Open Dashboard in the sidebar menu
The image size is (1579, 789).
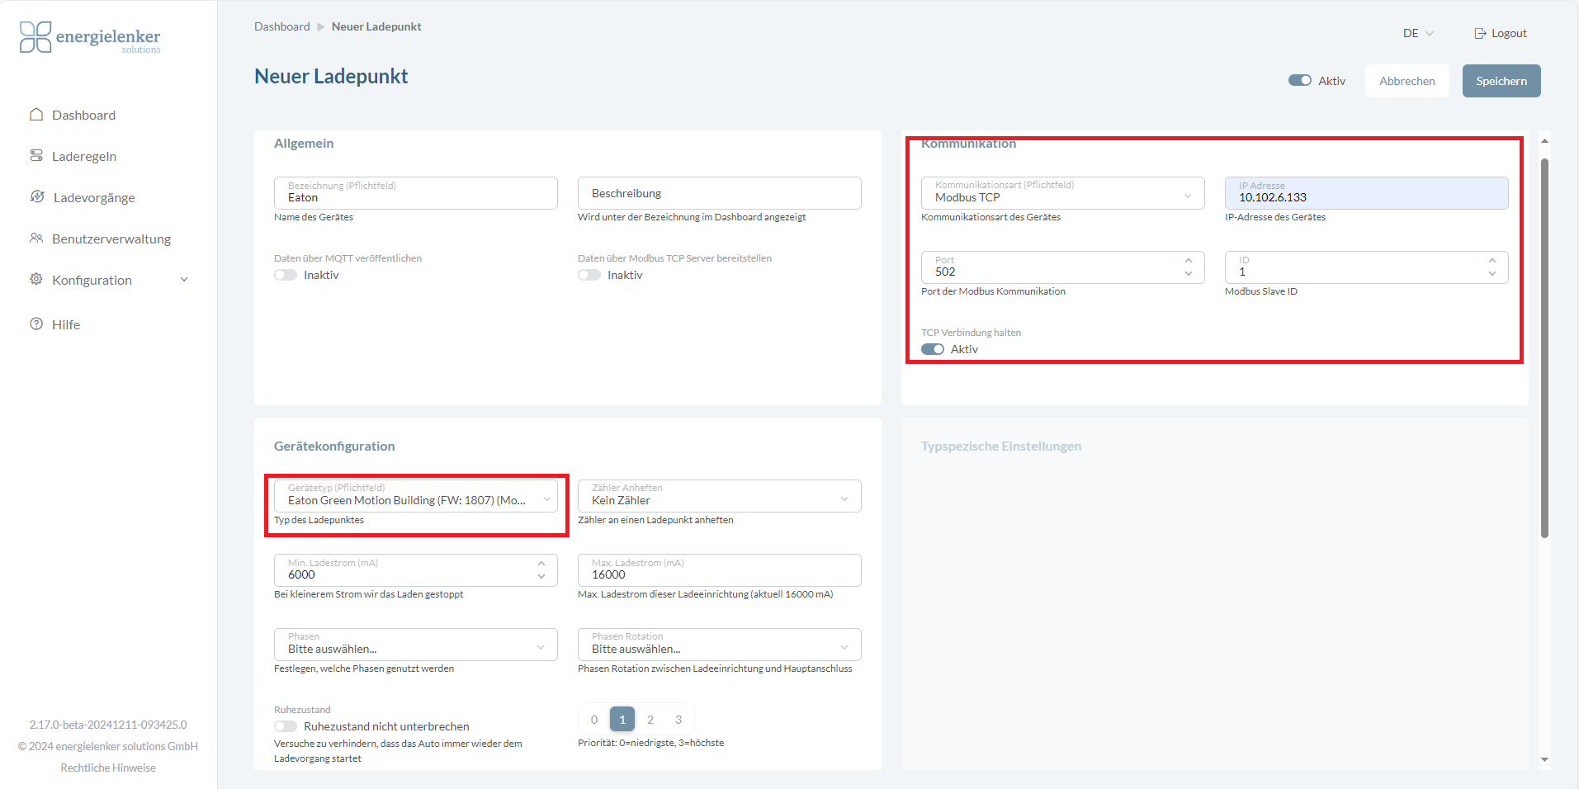click(83, 115)
